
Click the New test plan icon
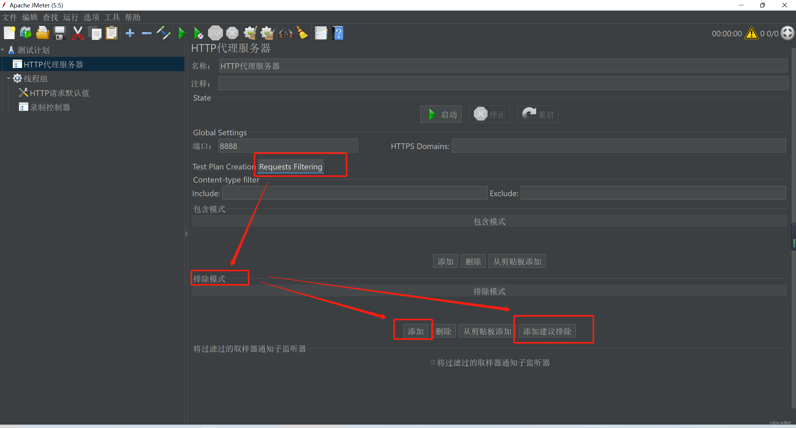tap(9, 33)
